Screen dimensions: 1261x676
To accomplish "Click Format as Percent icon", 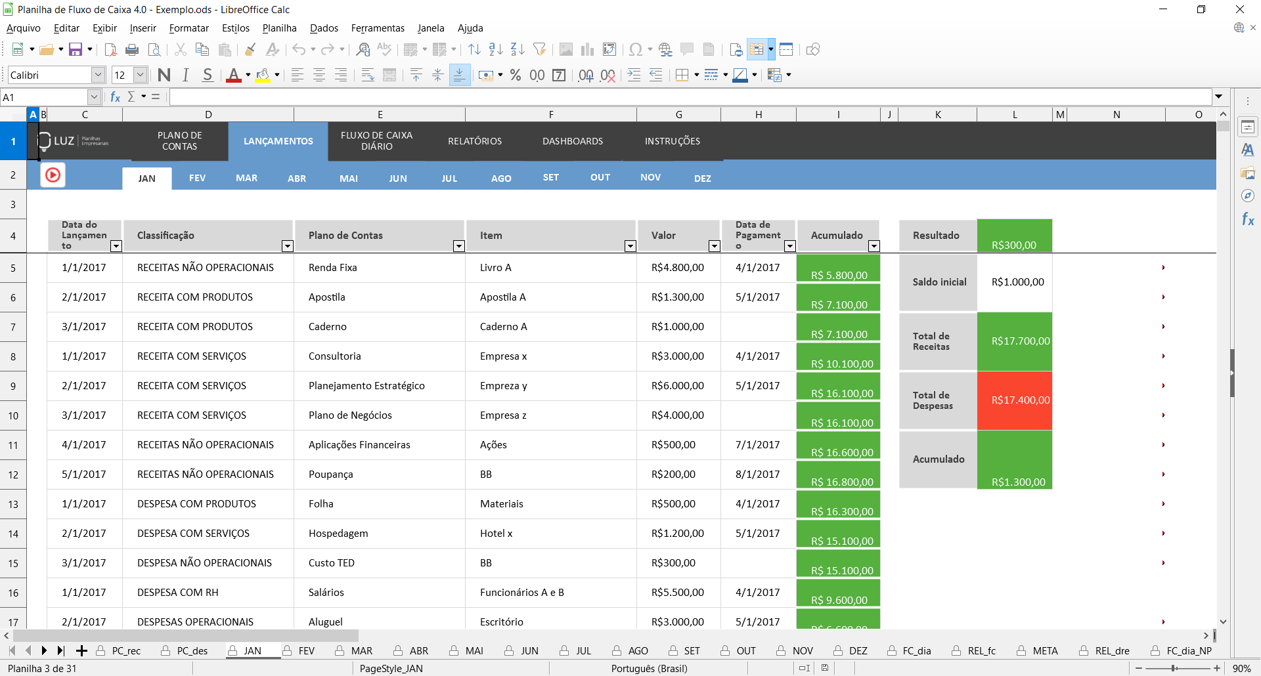I will (516, 75).
